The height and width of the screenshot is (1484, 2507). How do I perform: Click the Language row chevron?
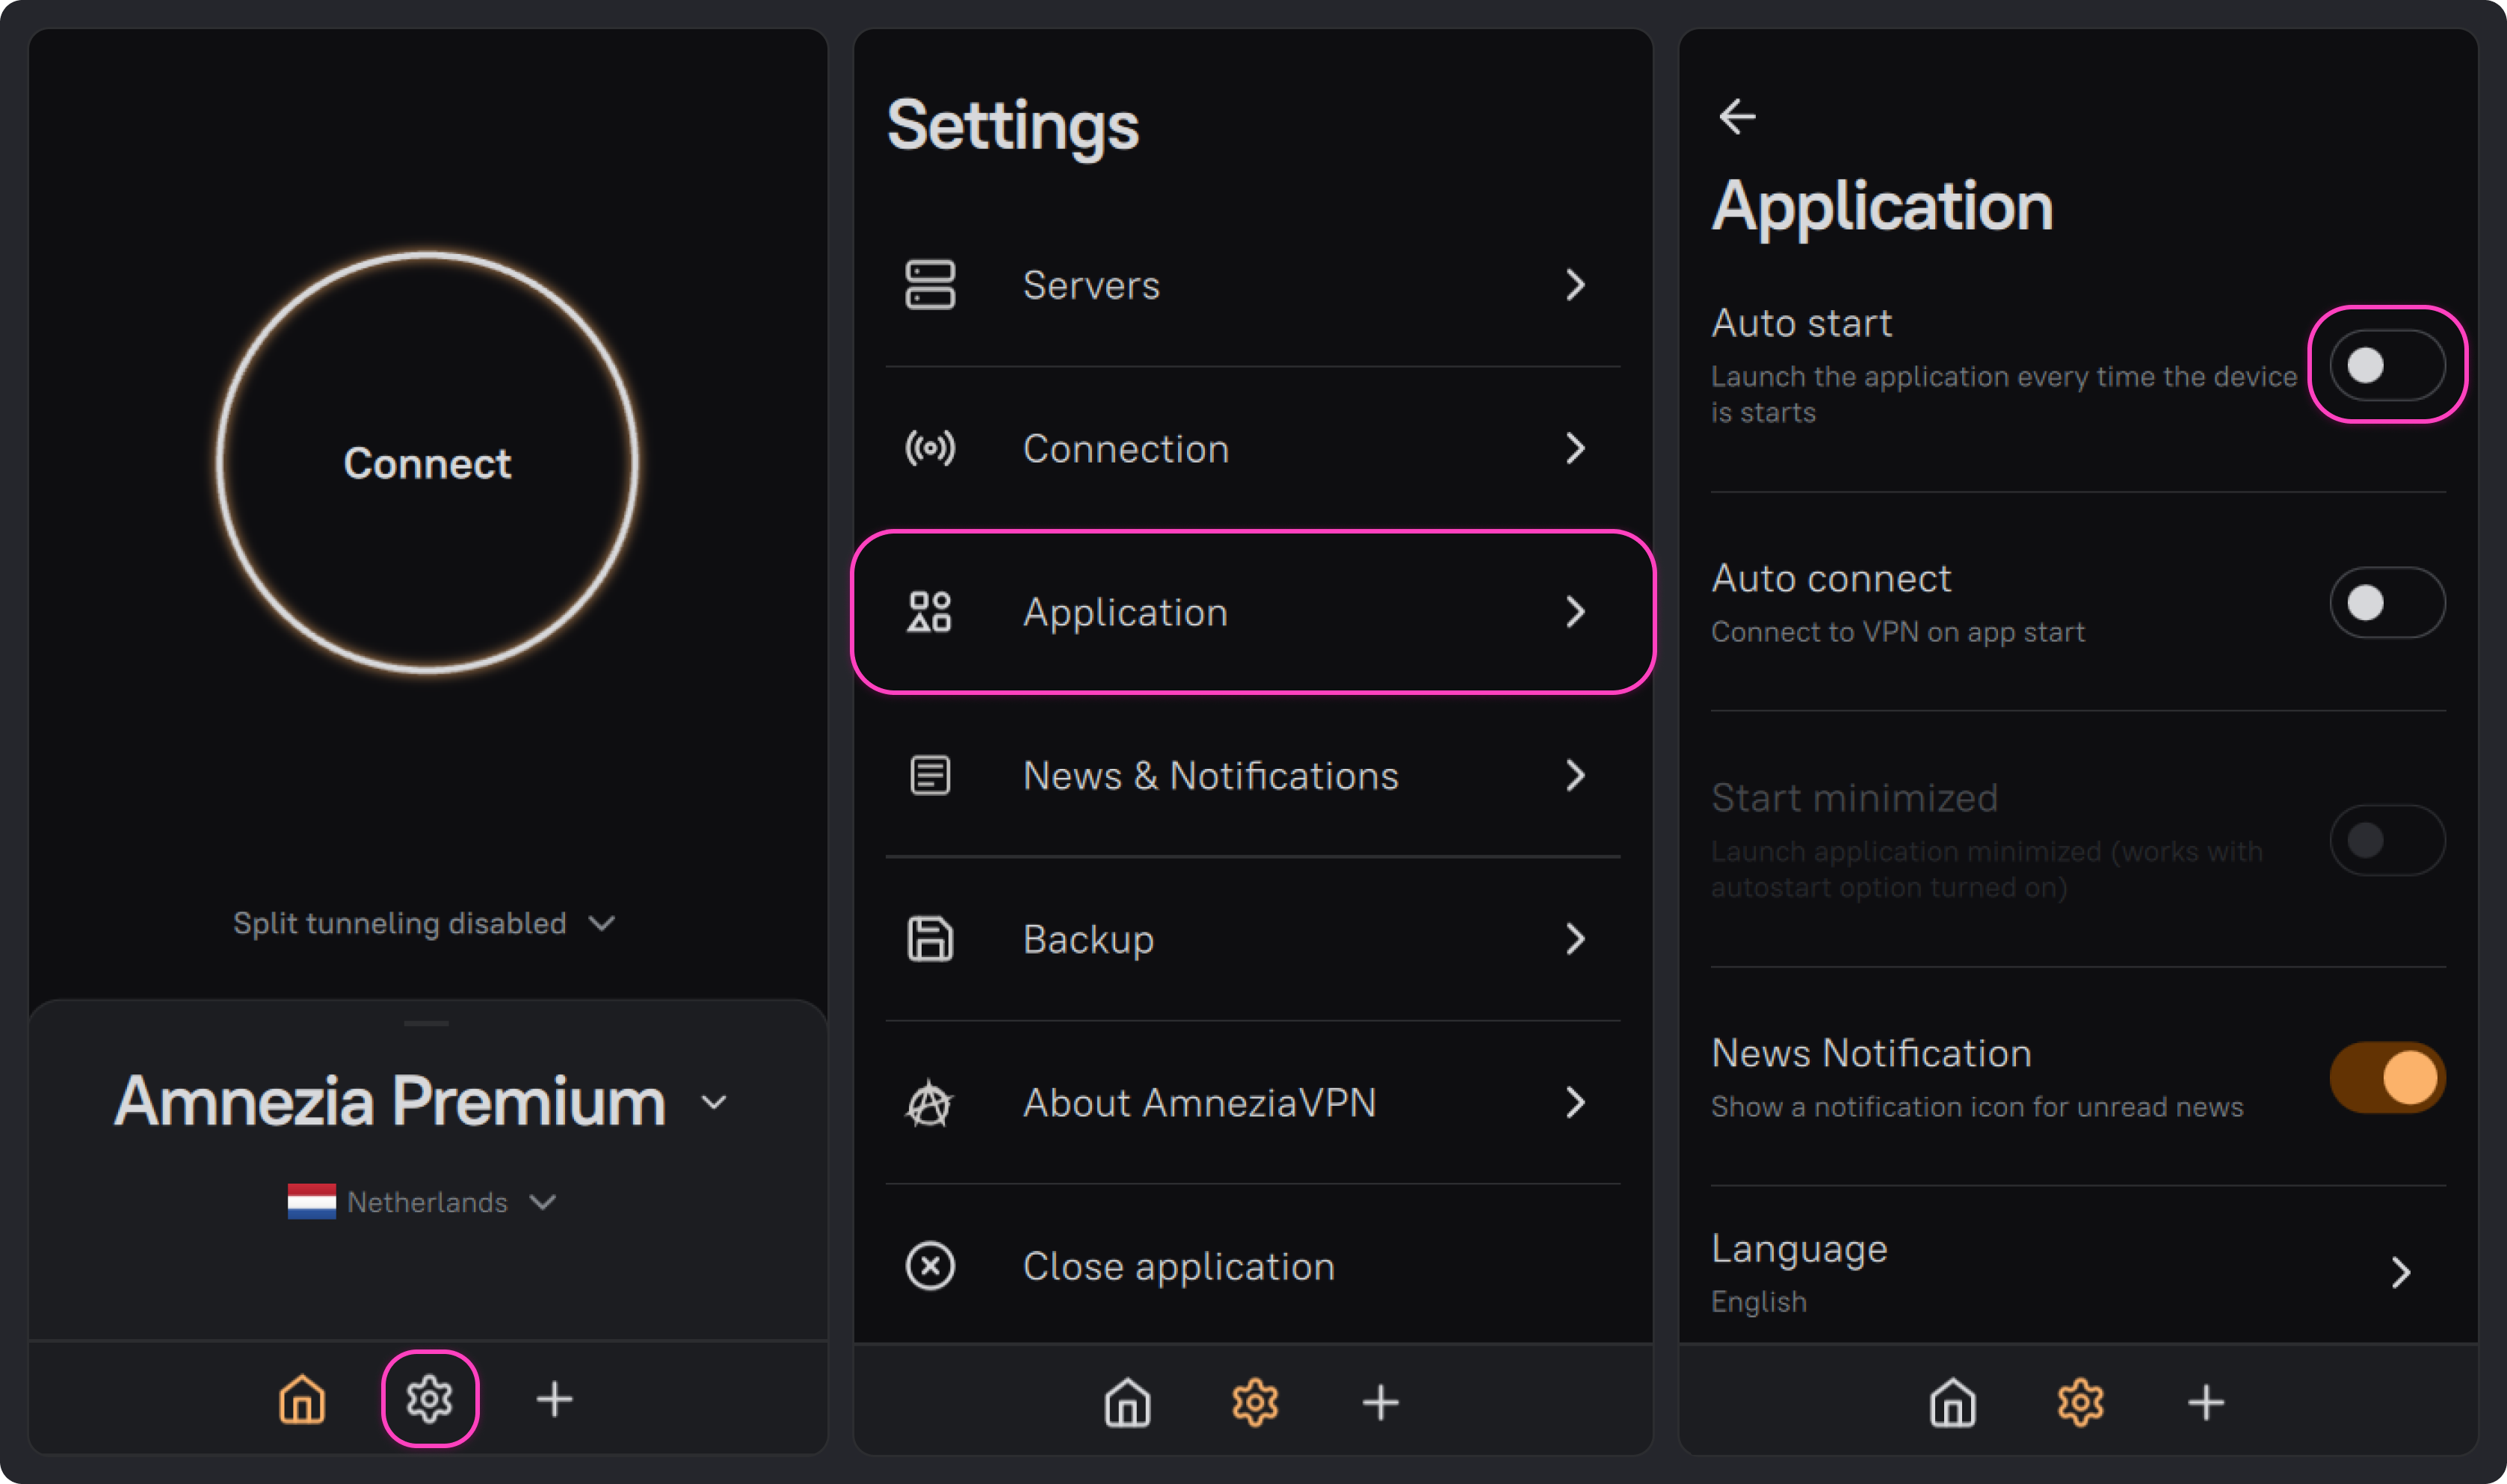2401,1272
